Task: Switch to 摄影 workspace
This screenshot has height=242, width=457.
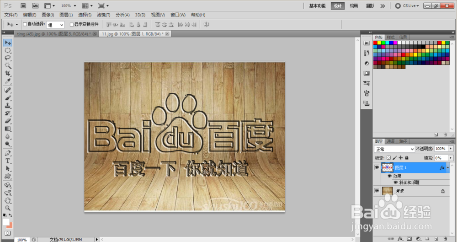Action: click(370, 6)
